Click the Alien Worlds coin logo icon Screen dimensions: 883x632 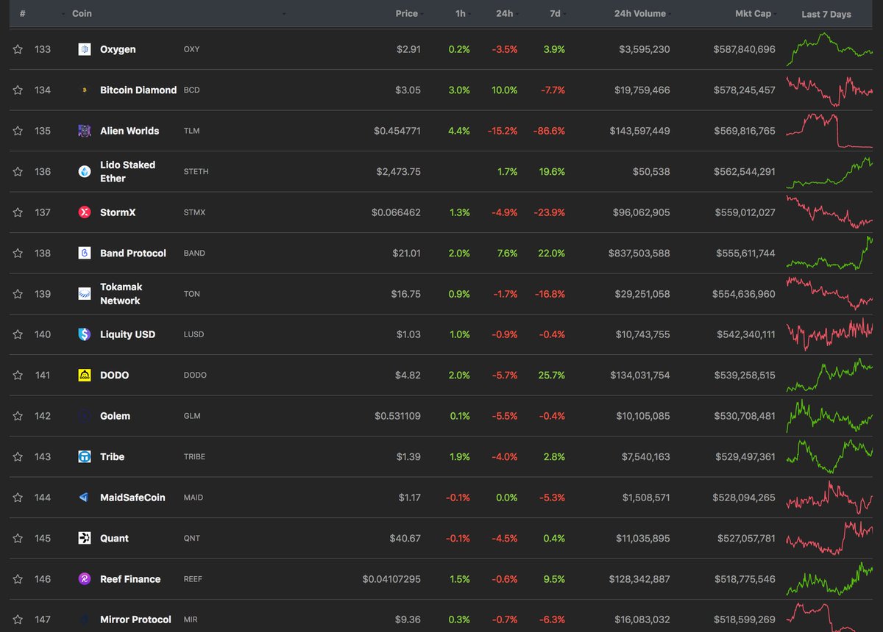click(x=85, y=131)
